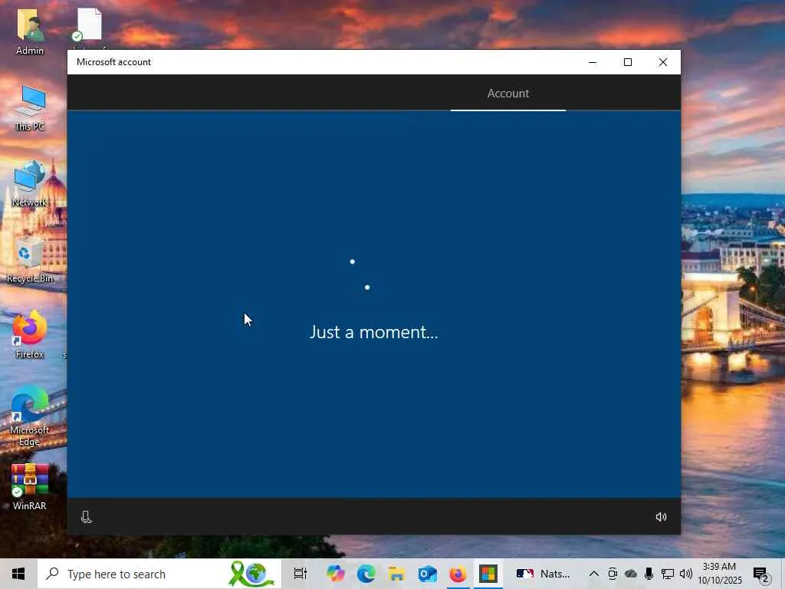Select the Microsoft Edge desktop shortcut
This screenshot has width=785, height=589.
[x=30, y=416]
